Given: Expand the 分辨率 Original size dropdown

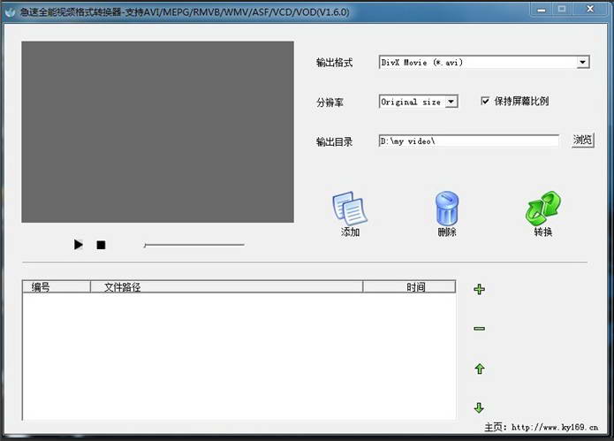Looking at the screenshot, I should [451, 102].
